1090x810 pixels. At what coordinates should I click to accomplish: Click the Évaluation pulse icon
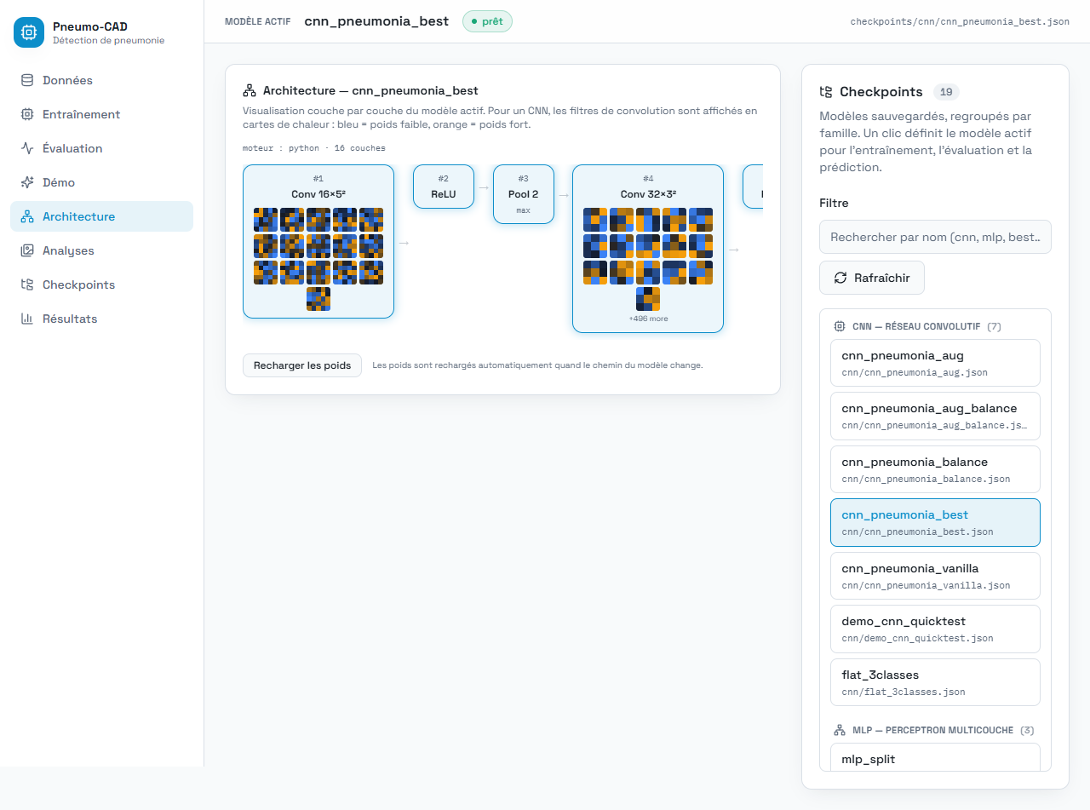click(x=27, y=148)
